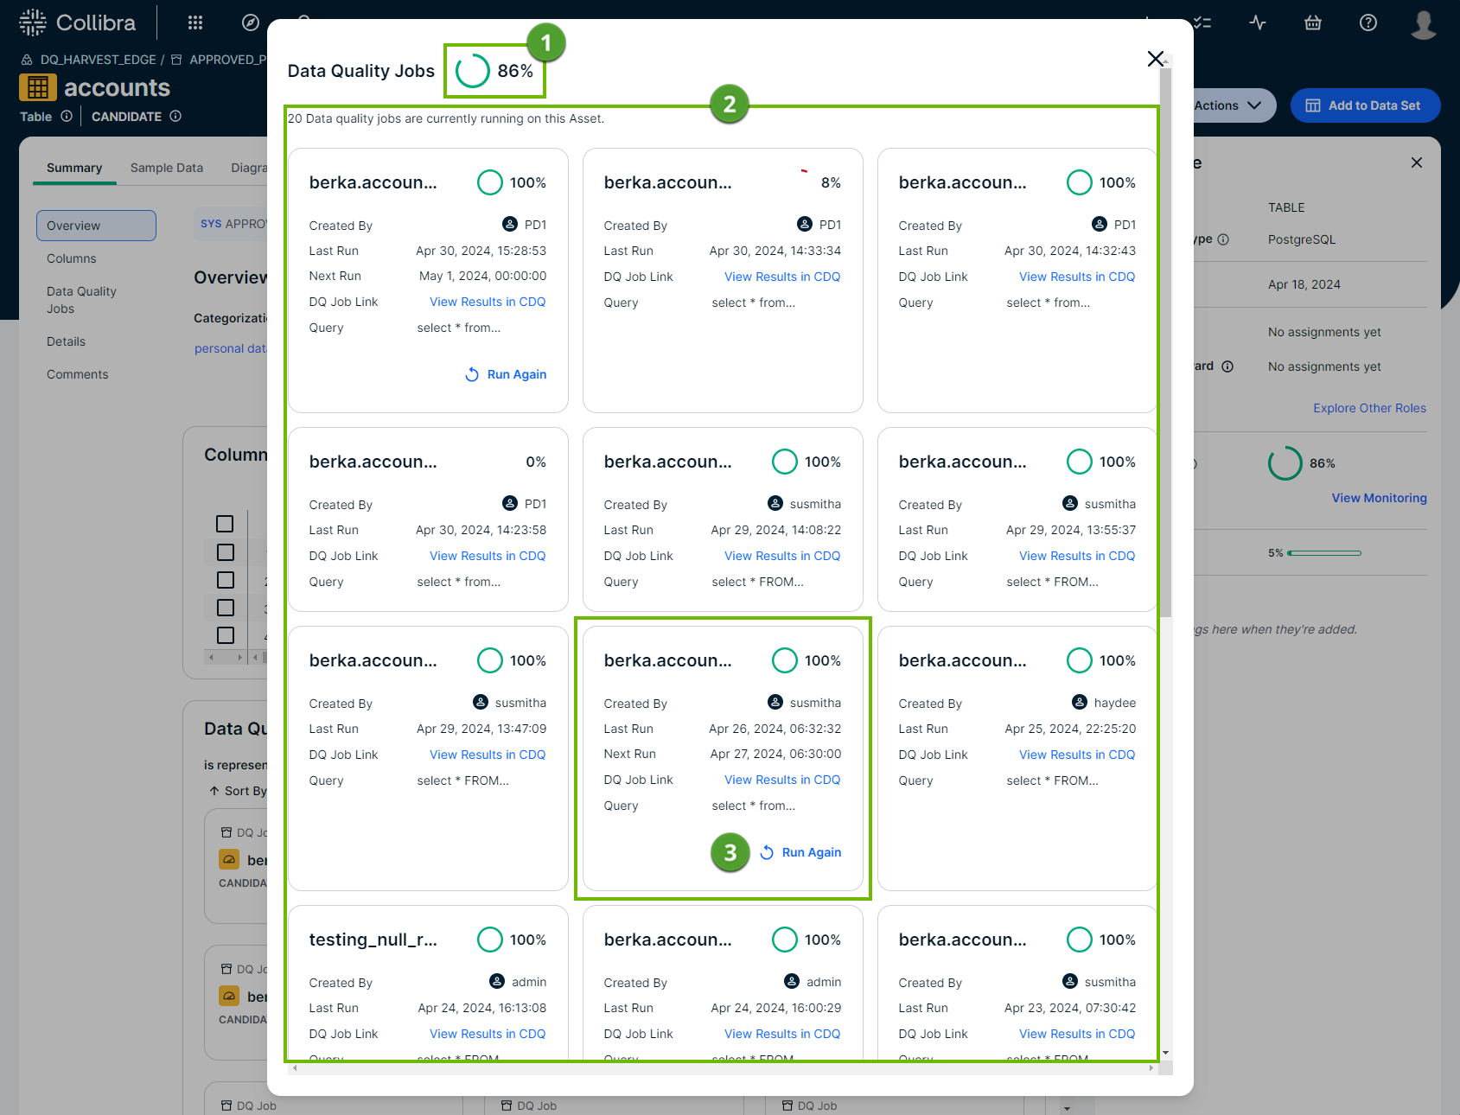The width and height of the screenshot is (1460, 1115).
Task: Open the Marketplace basket icon
Action: coord(1313,22)
